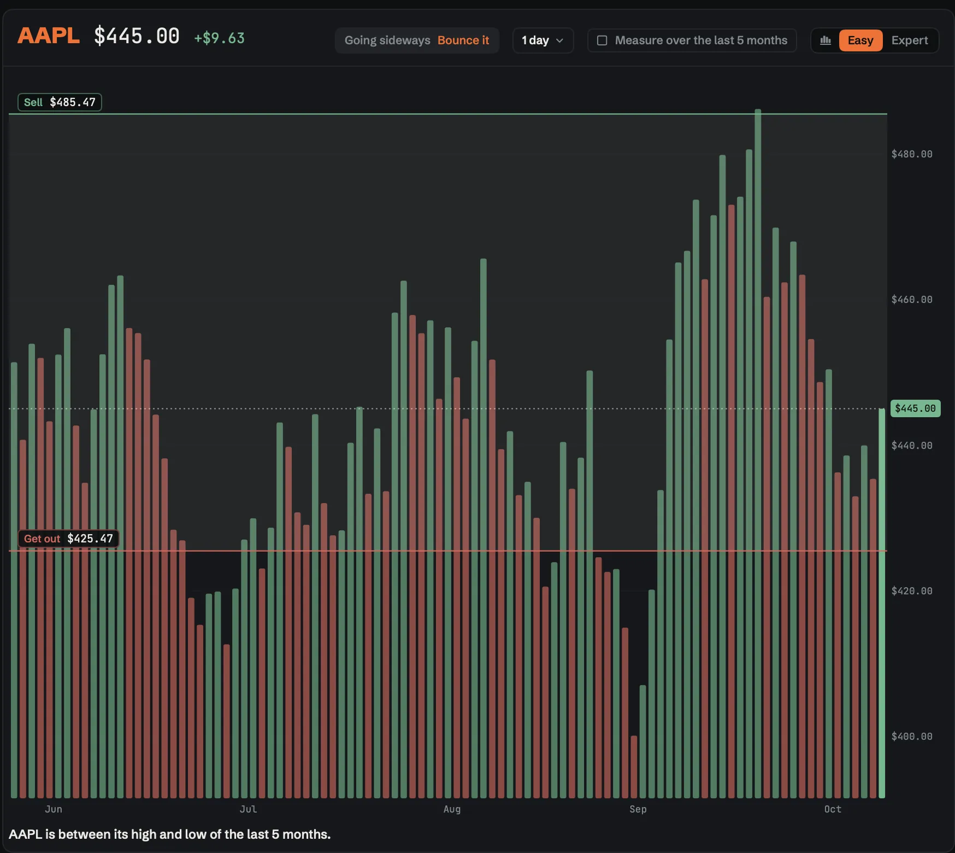The image size is (955, 853).
Task: Click the Bounce it strategy link
Action: (463, 40)
